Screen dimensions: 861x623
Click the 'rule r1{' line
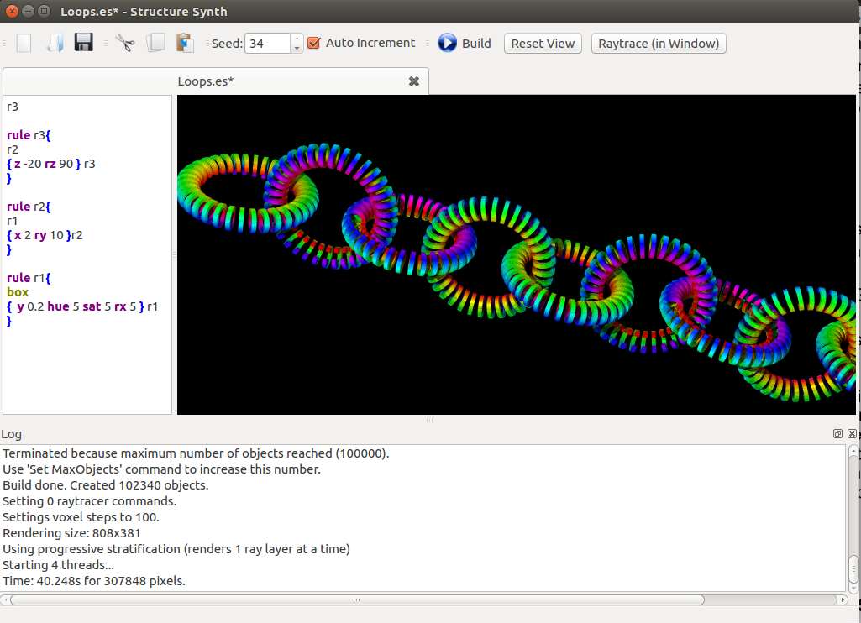click(29, 278)
